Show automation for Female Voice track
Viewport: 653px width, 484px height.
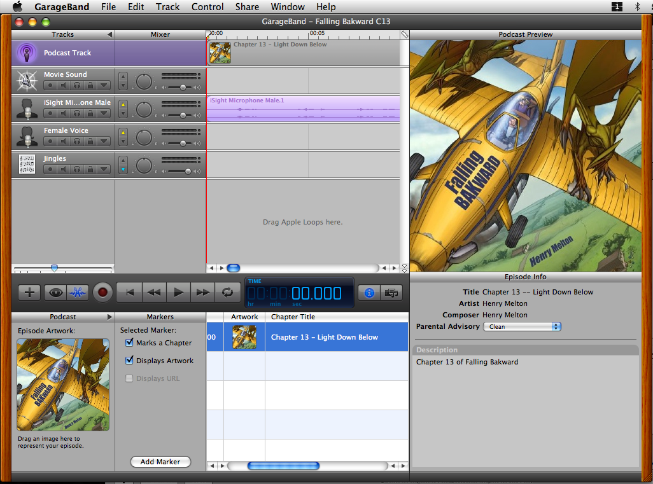pyautogui.click(x=104, y=141)
